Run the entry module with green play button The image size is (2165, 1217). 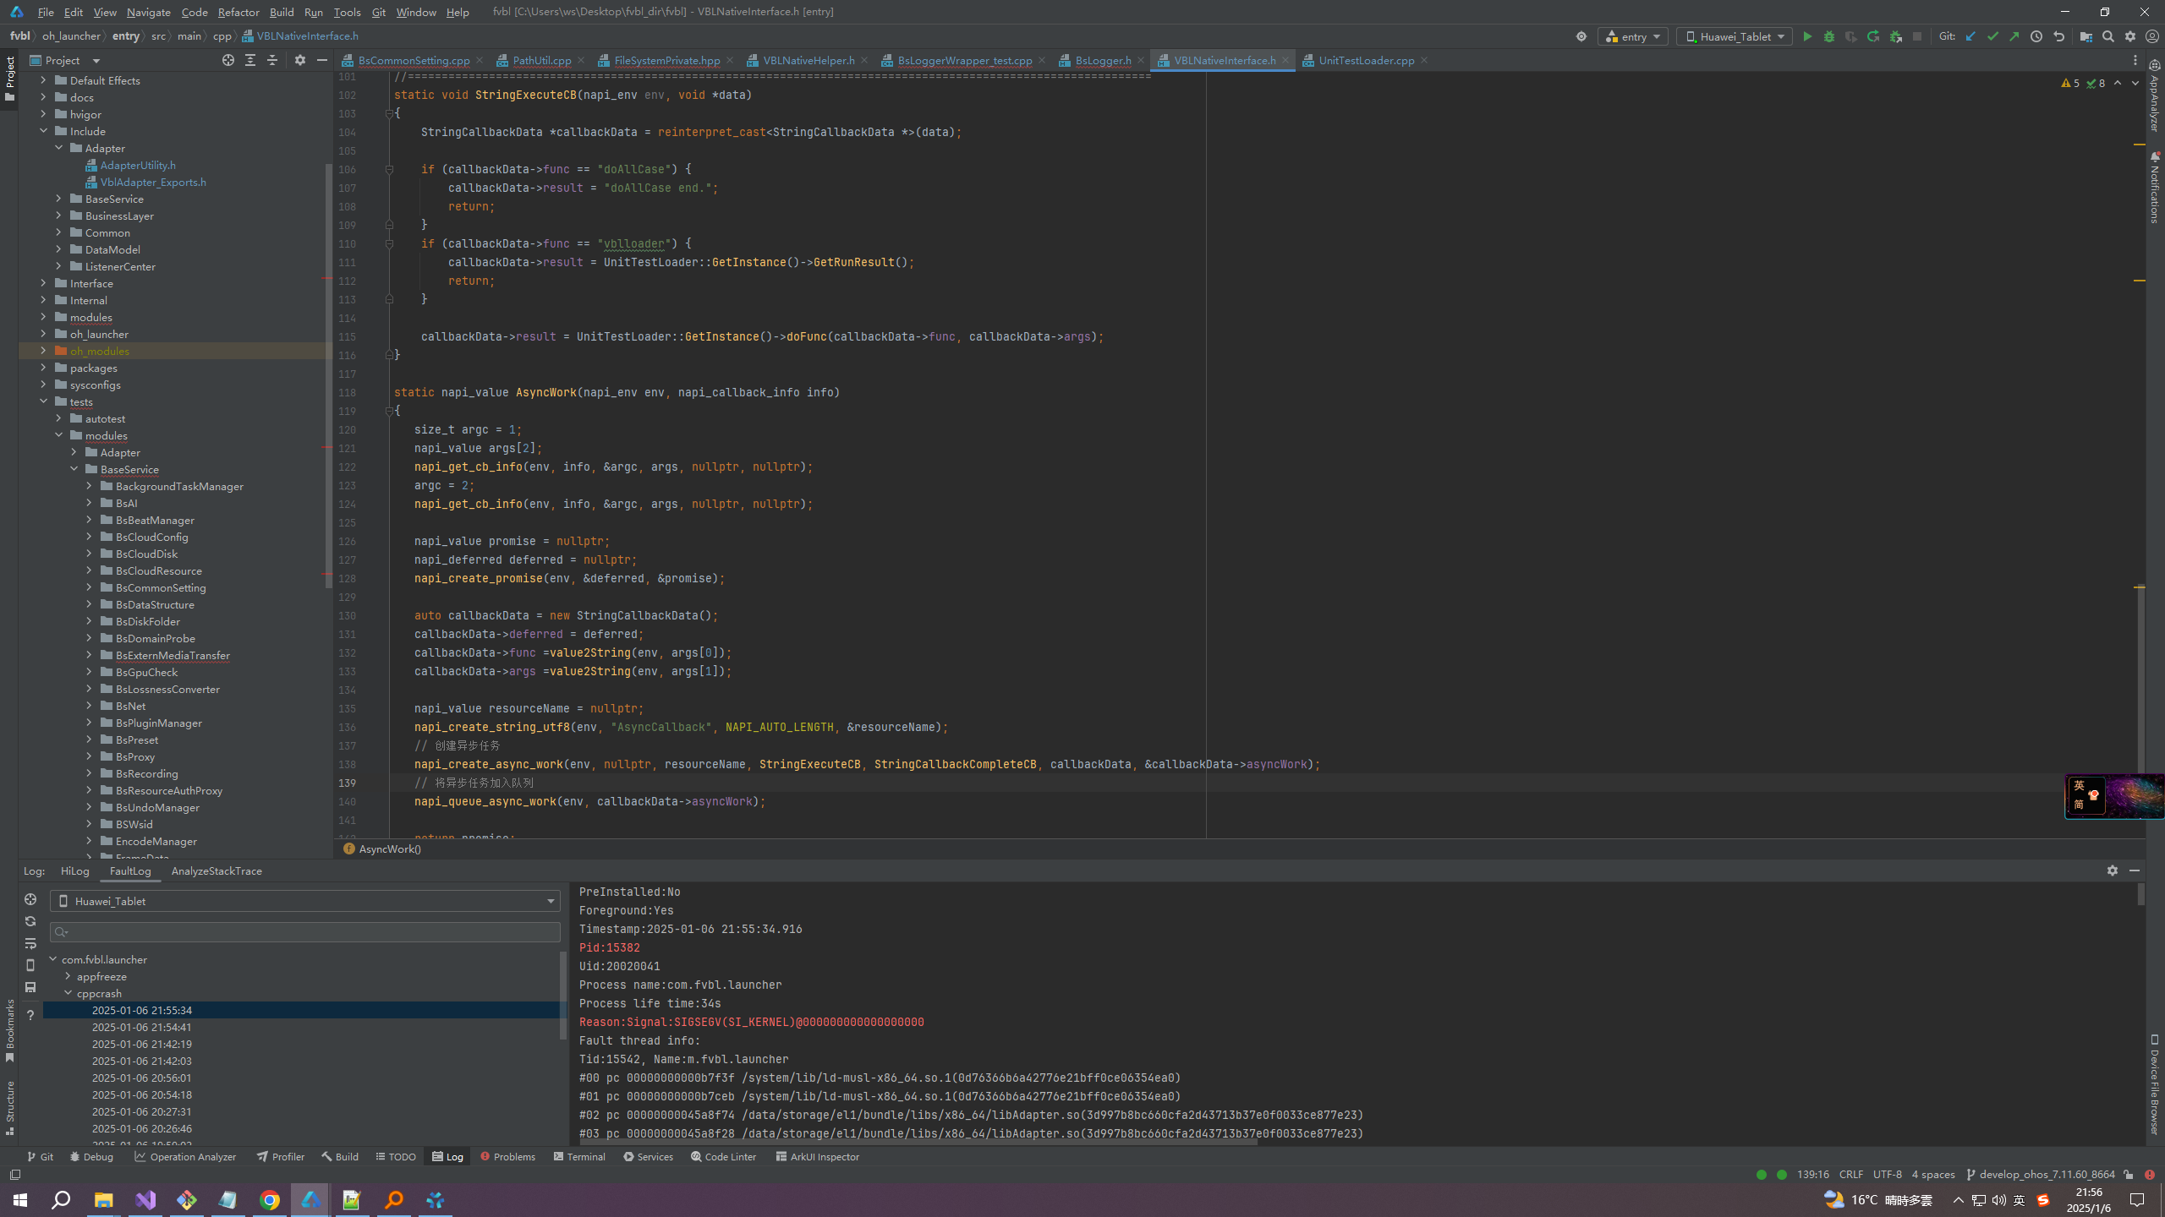point(1807,36)
